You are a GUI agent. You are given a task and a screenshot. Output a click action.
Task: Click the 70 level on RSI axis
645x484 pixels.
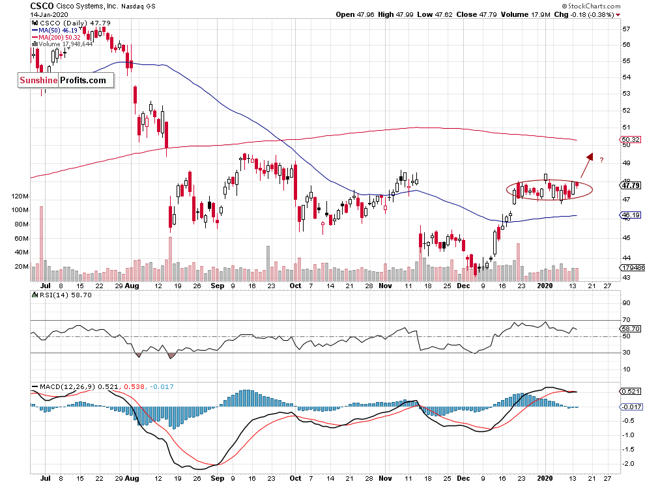point(626,319)
